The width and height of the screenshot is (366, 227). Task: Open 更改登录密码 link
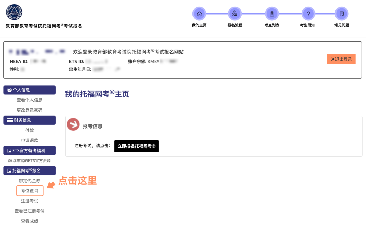[x=29, y=110]
